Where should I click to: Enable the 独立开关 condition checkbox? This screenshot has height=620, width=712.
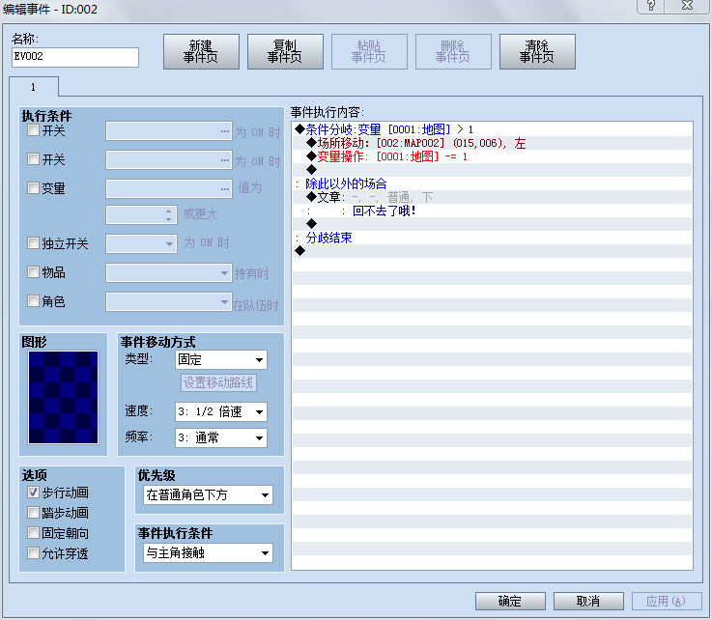click(x=33, y=243)
